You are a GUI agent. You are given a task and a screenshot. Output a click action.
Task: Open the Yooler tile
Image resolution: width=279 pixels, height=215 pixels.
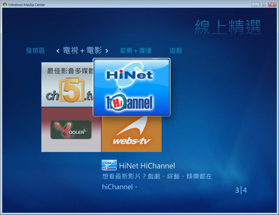click(71, 130)
